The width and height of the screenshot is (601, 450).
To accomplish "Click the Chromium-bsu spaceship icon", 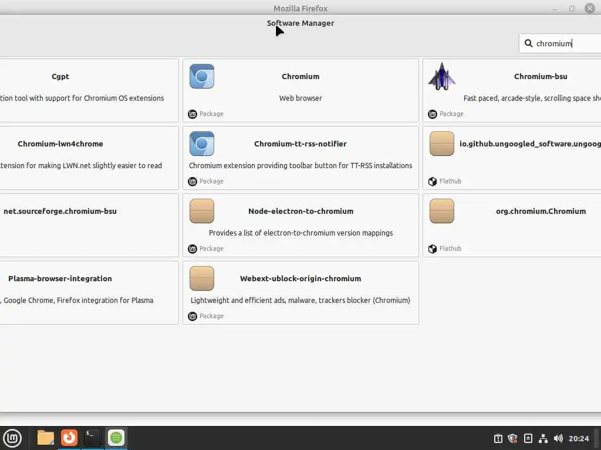I will pyautogui.click(x=441, y=76).
